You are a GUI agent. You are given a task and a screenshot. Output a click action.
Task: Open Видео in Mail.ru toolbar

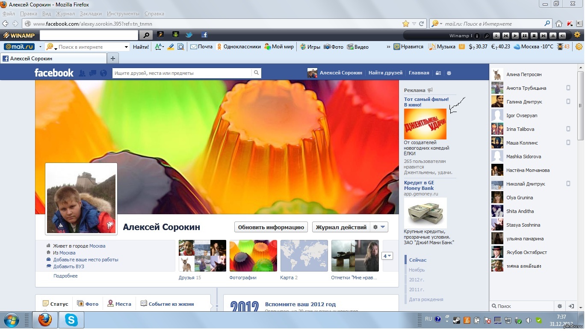point(357,47)
